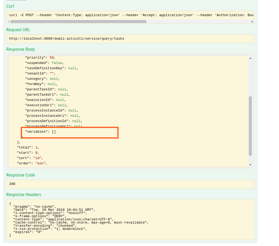Click the "Response Headers" heading
Screen dimensions: 279x246
(x=24, y=195)
